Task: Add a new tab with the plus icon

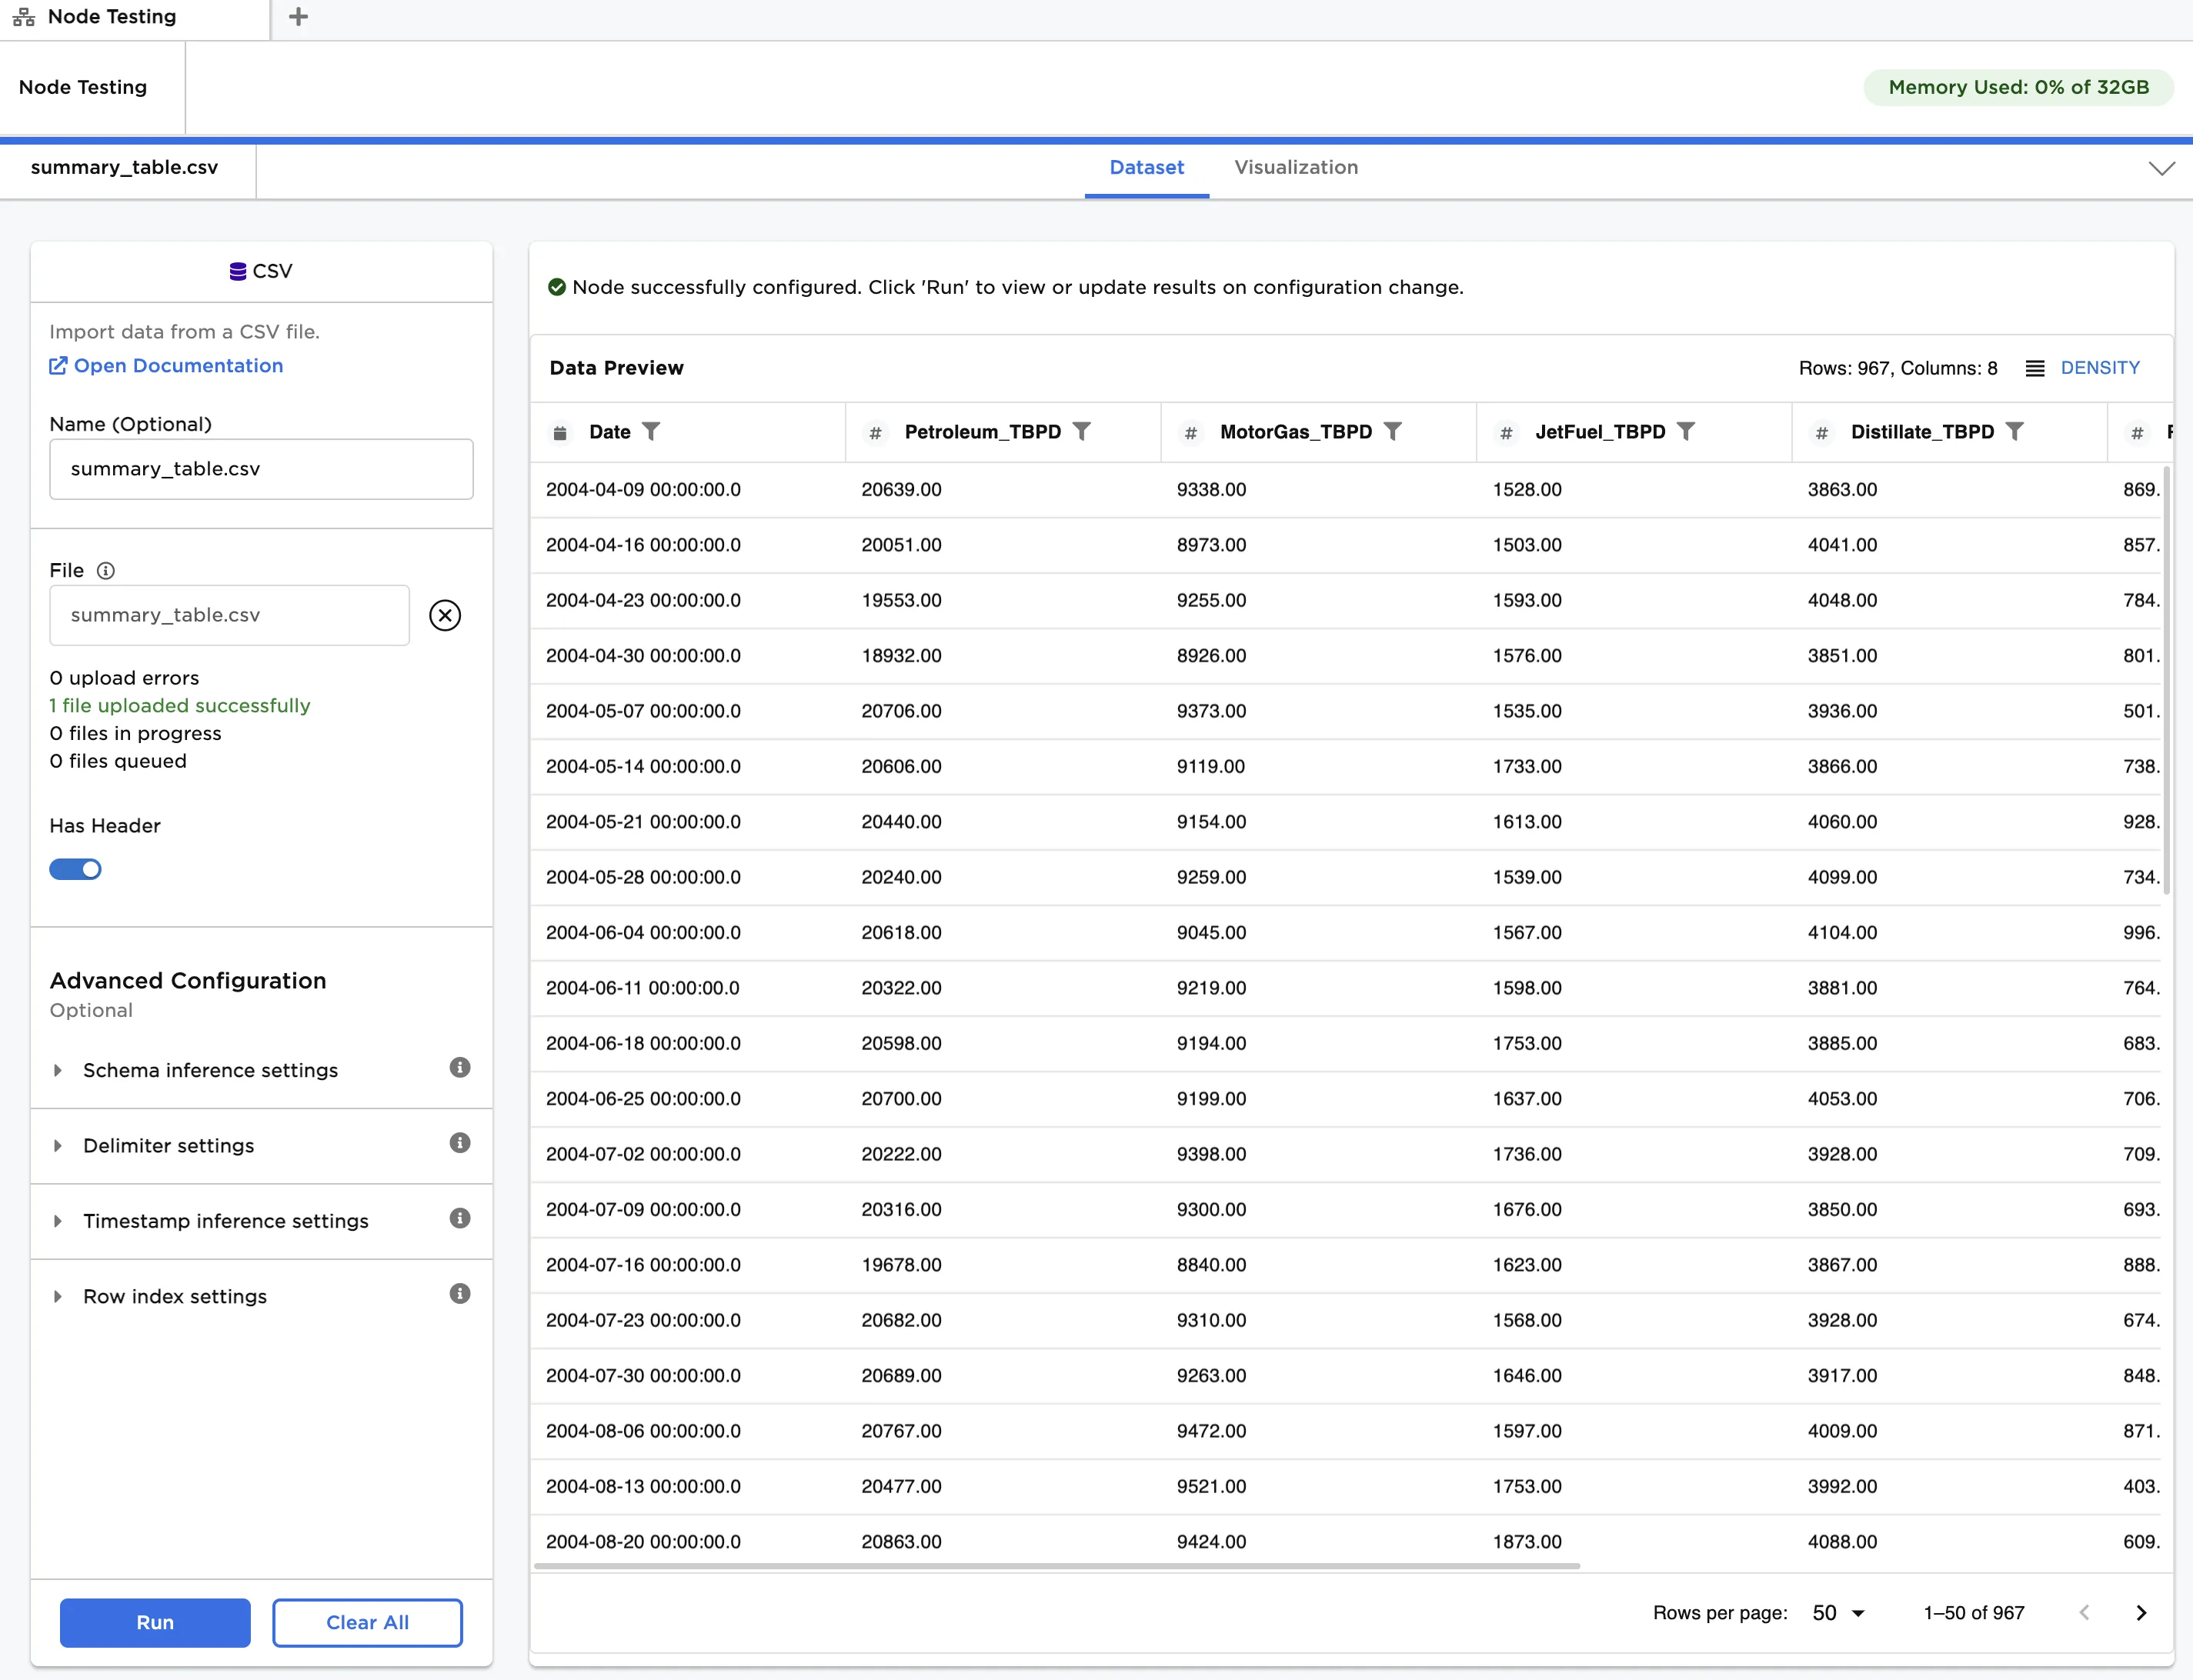Action: click(298, 17)
